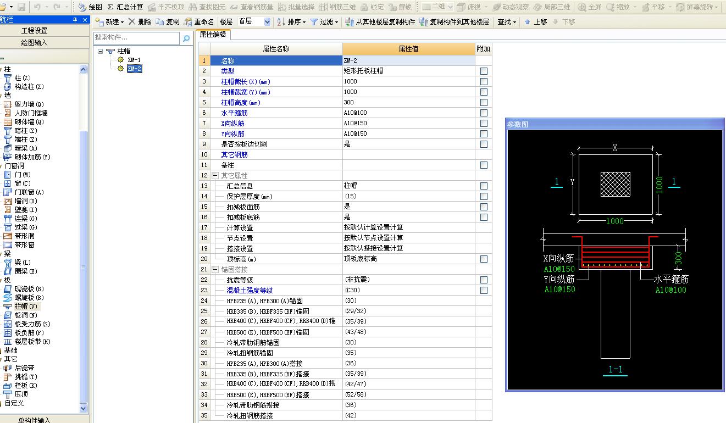Click in the 搜索构件 search field
The width and height of the screenshot is (726, 423).
136,38
